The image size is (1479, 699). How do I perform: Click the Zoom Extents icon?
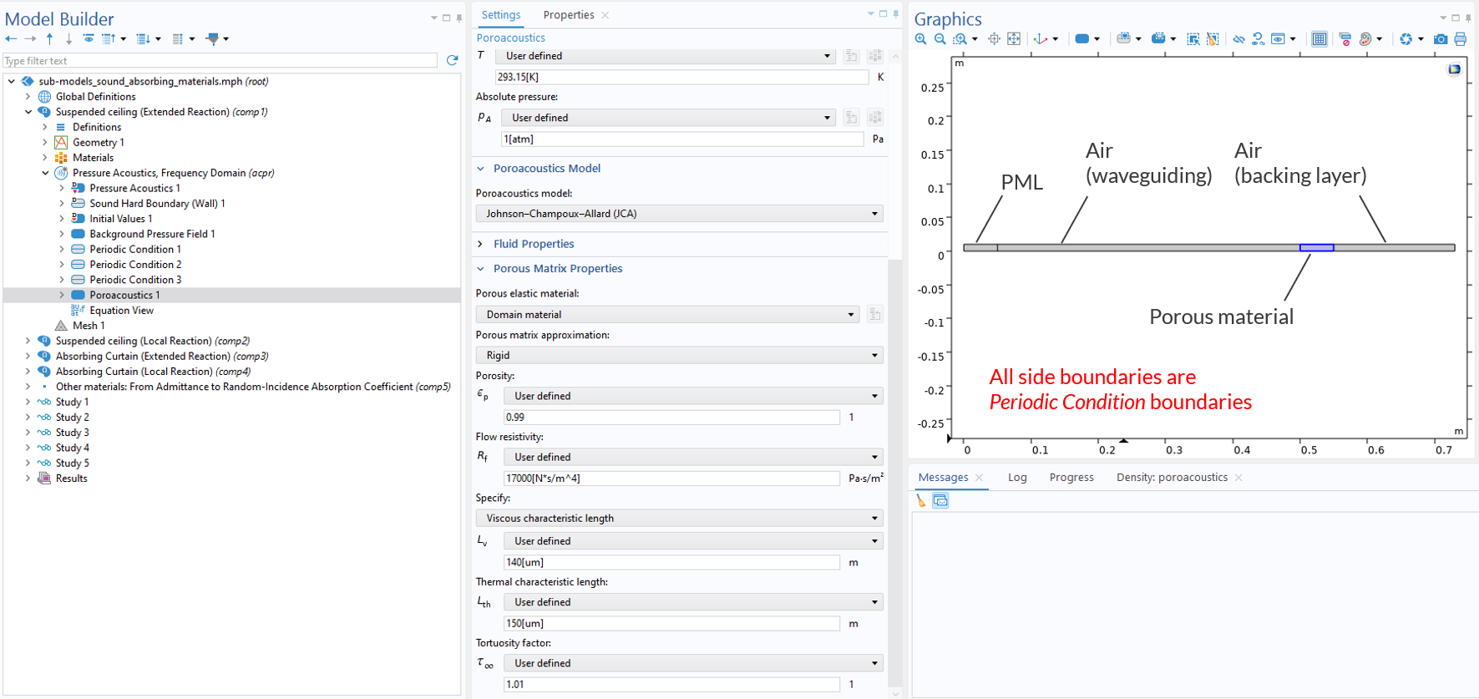point(1014,39)
